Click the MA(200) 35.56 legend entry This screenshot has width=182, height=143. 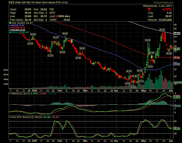point(17,30)
